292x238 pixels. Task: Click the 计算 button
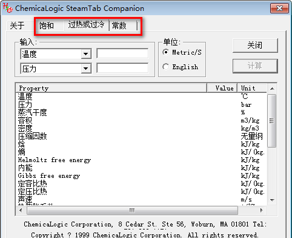point(255,66)
